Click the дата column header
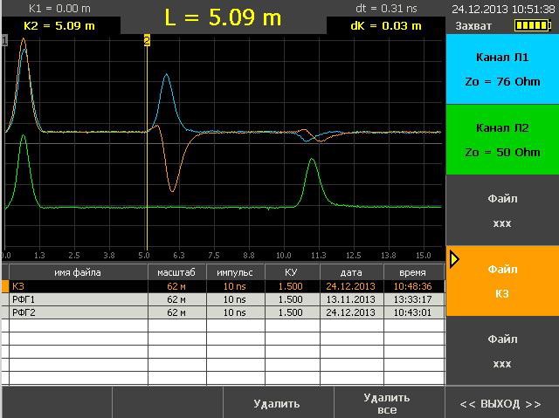This screenshot has width=559, height=418. [x=350, y=272]
